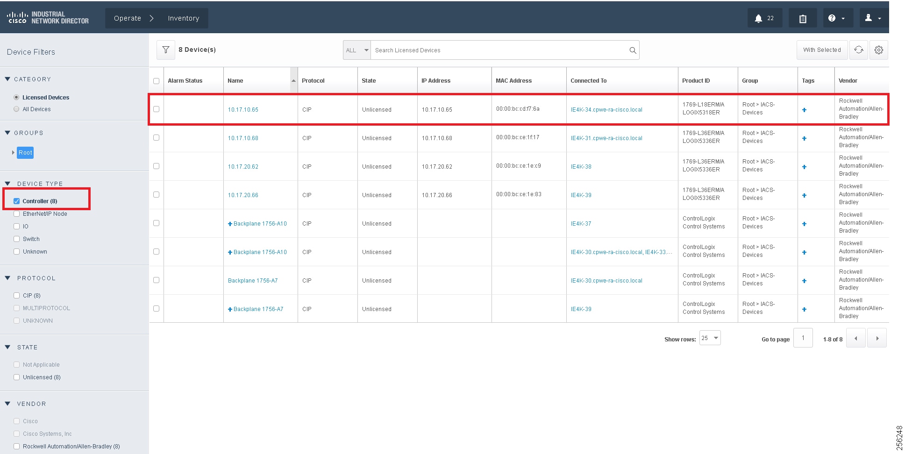The image size is (905, 454).
Task: Expand Backplane 1756-A7 connected to IE4K-39
Action: 230,309
